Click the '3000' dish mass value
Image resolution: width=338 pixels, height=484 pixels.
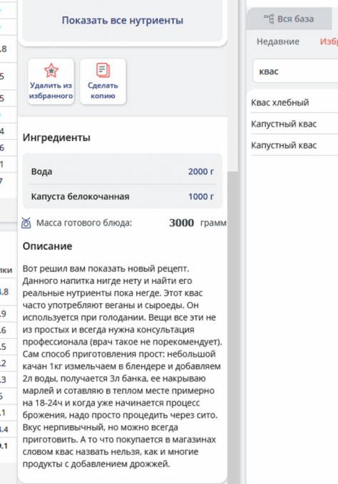[182, 223]
